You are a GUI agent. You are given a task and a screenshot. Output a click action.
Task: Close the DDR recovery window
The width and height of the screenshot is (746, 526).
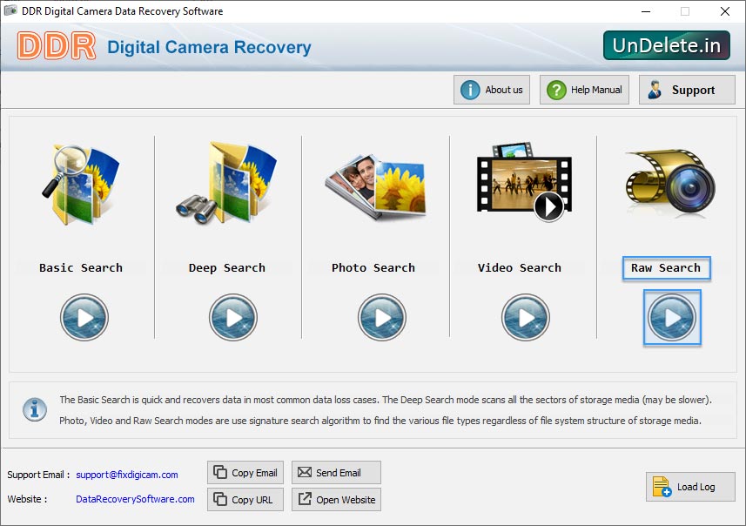(x=724, y=11)
